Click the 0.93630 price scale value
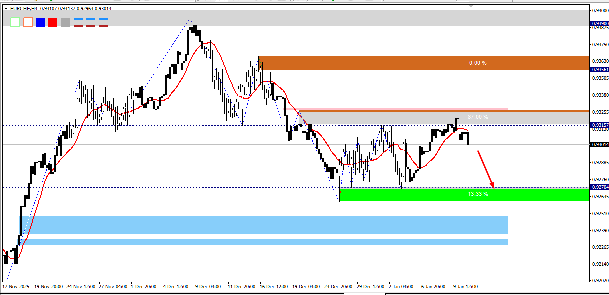This screenshot has height=295, width=609. point(600,61)
